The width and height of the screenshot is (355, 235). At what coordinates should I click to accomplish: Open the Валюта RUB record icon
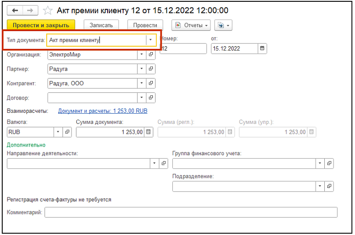67,132
